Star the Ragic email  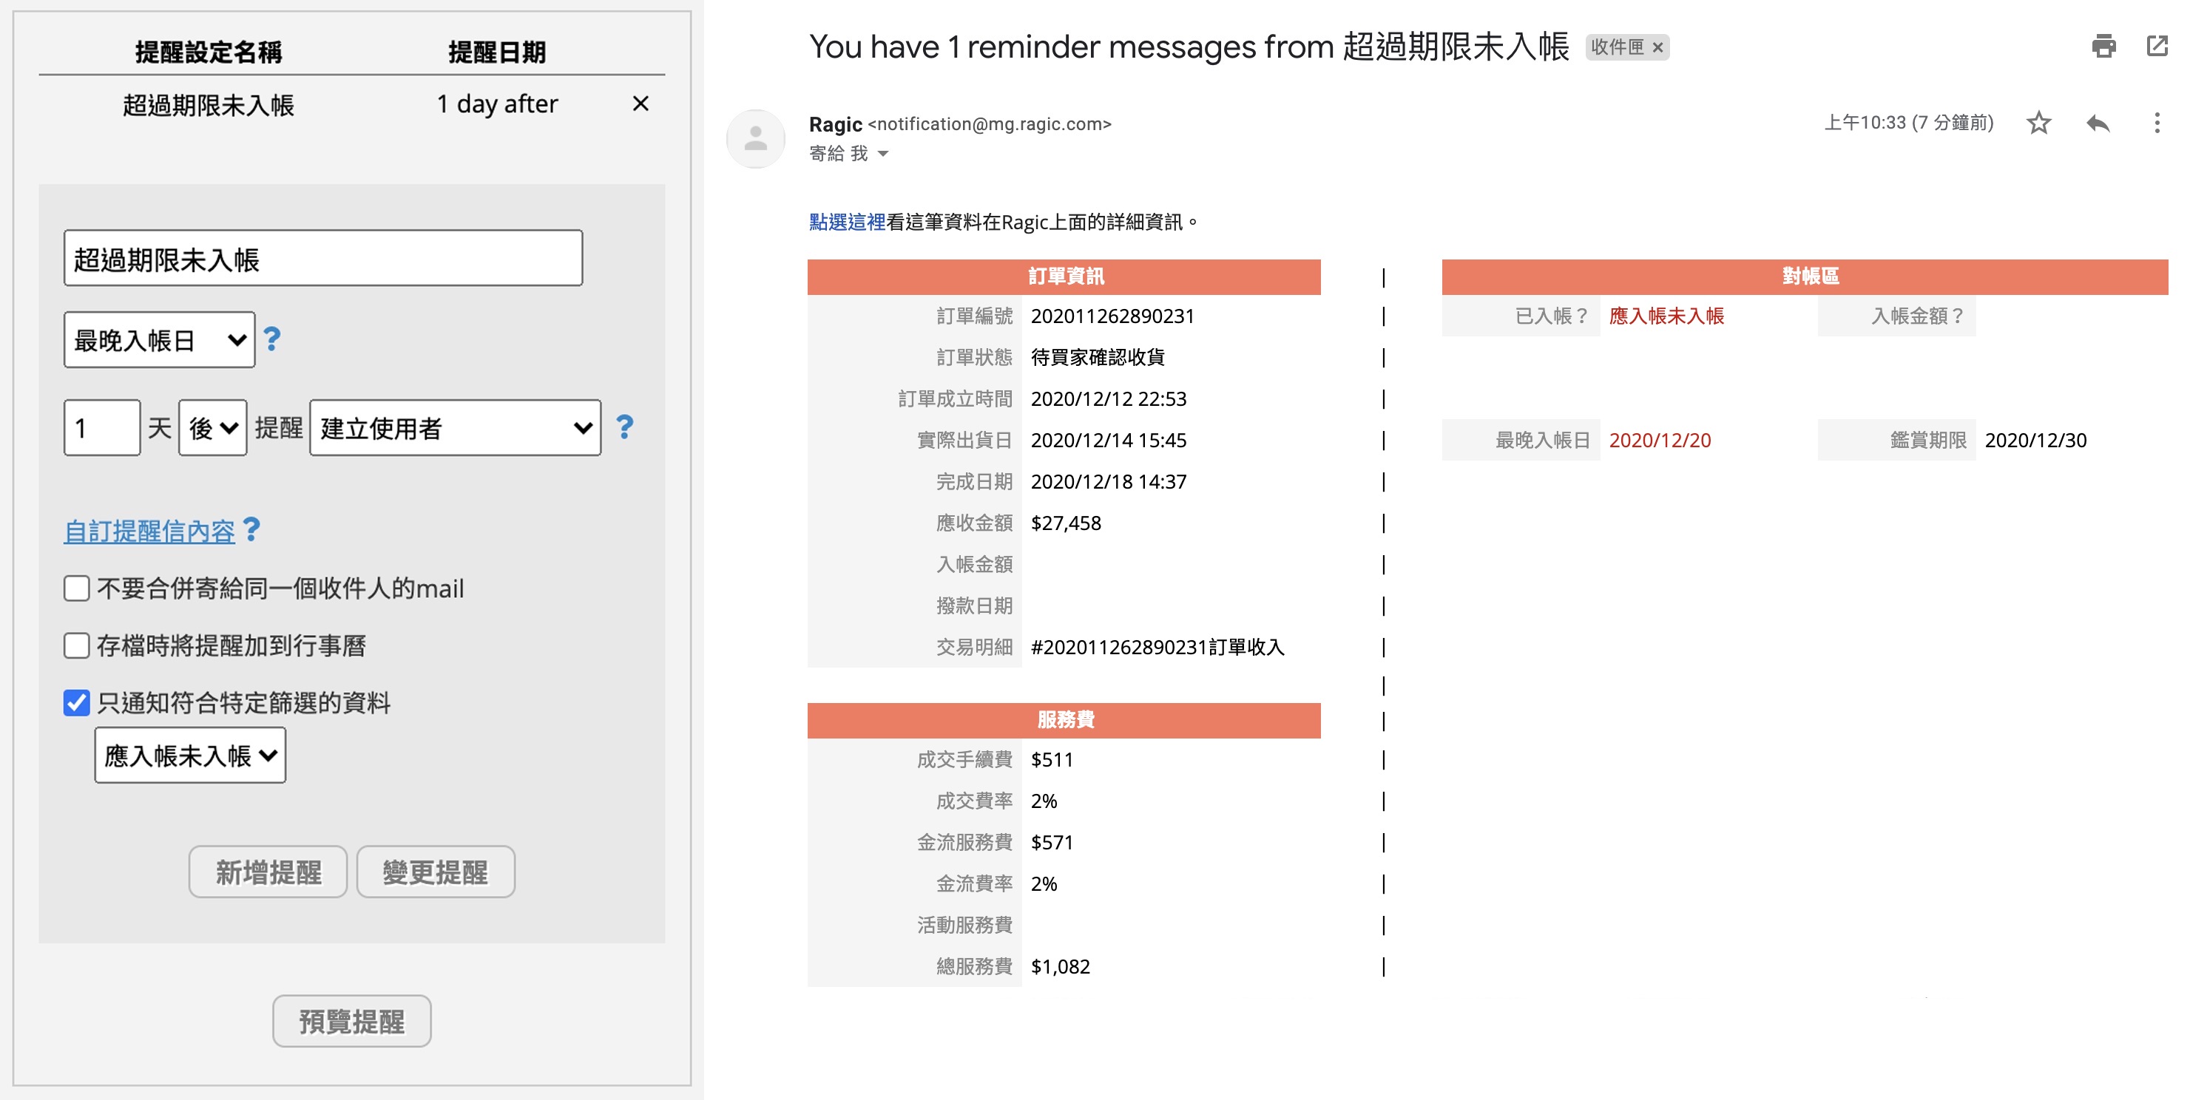2038,123
